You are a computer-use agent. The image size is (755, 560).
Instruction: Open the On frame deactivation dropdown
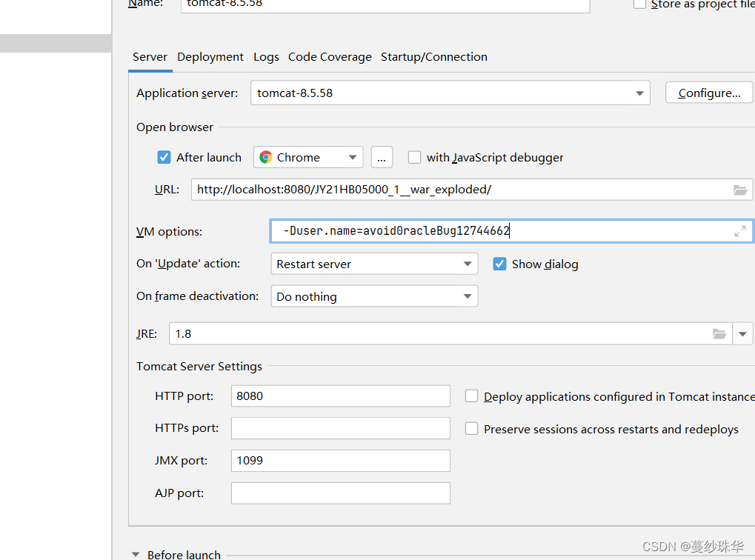point(468,296)
